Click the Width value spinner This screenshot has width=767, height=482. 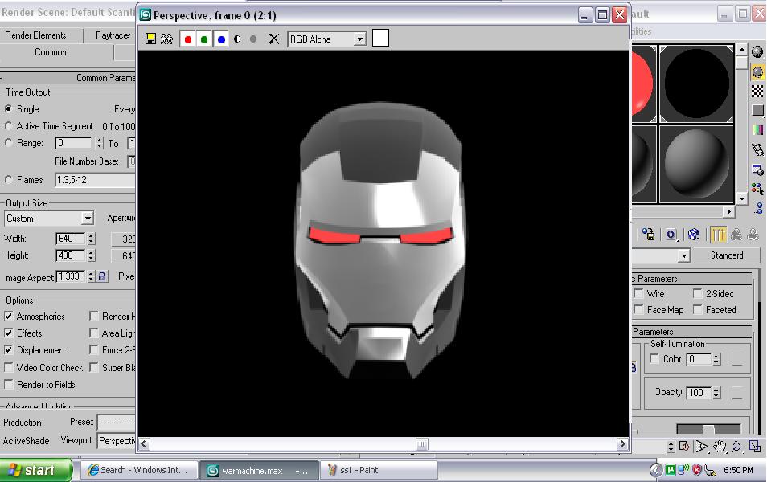pos(91,239)
